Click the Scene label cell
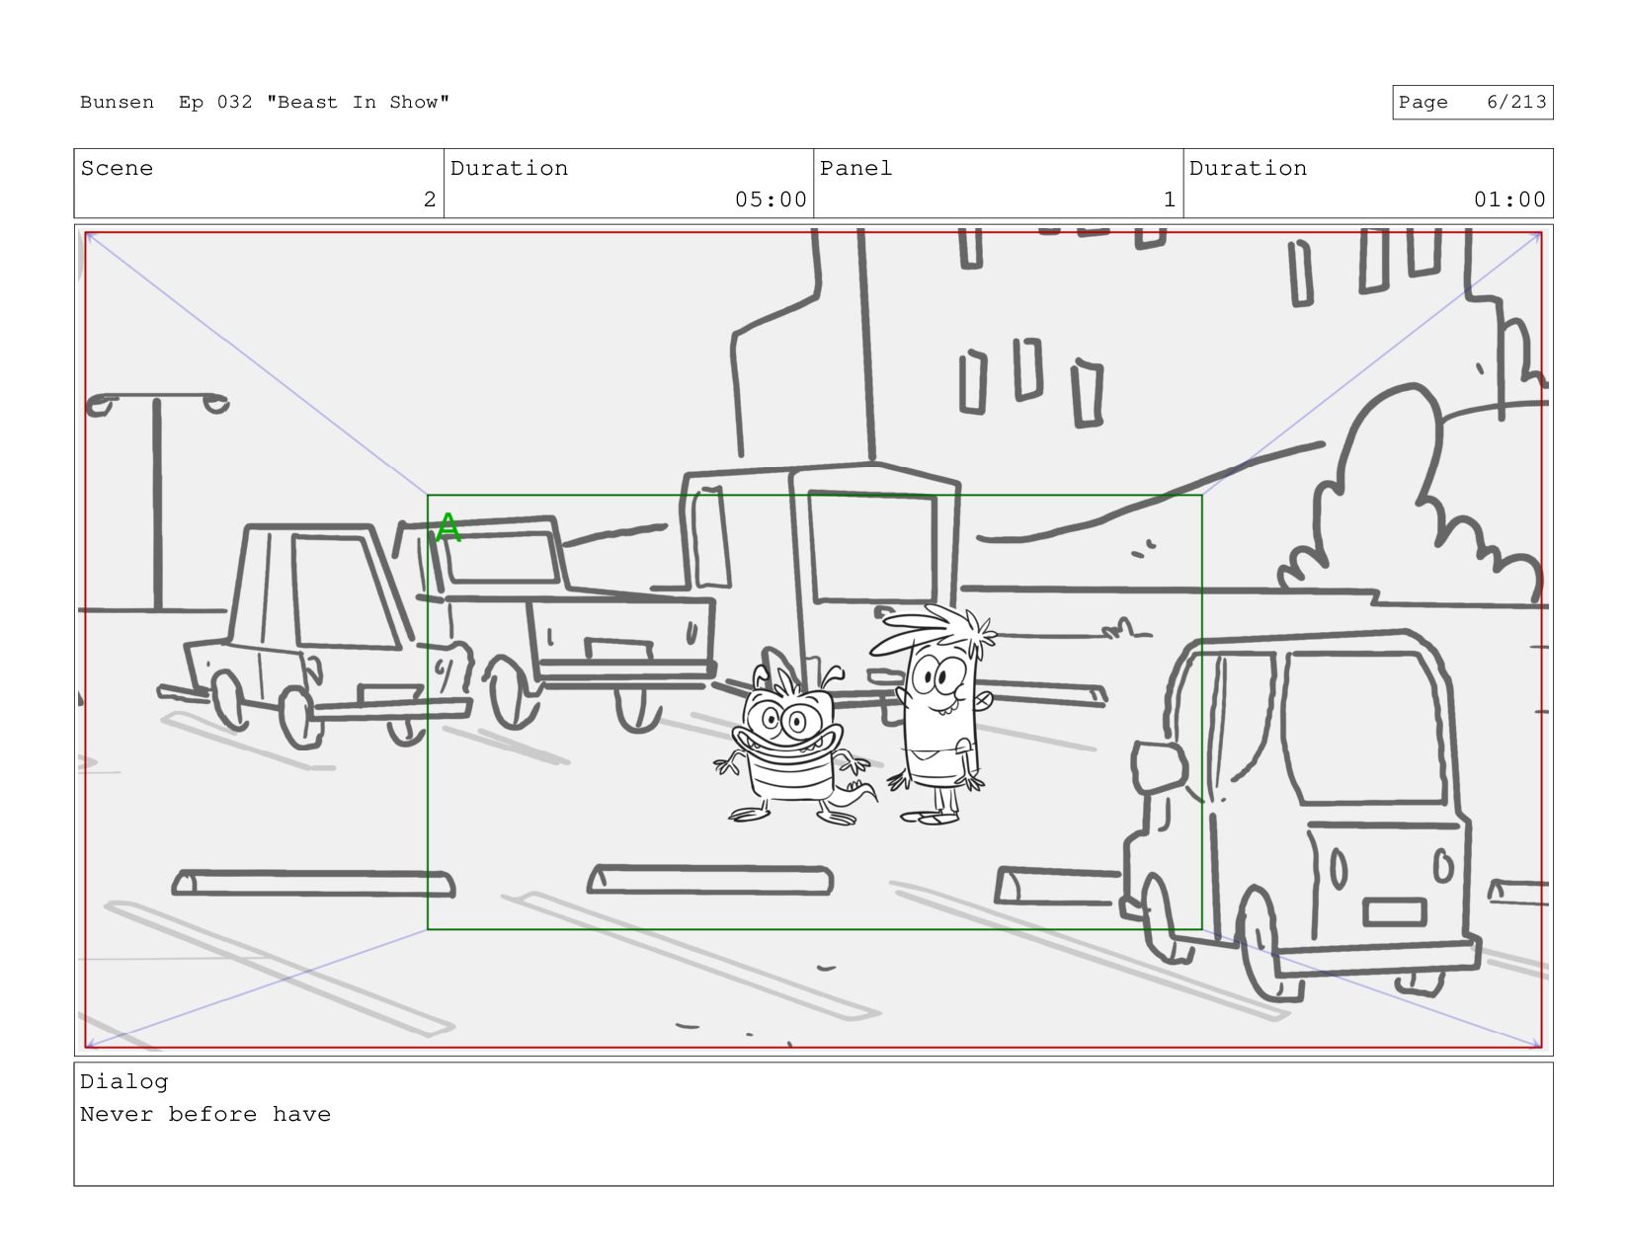Image resolution: width=1628 pixels, height=1260 pixels. (259, 184)
